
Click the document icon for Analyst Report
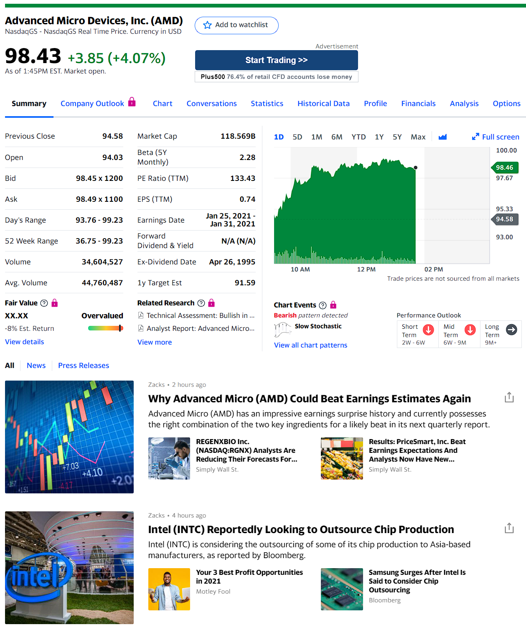(x=141, y=328)
